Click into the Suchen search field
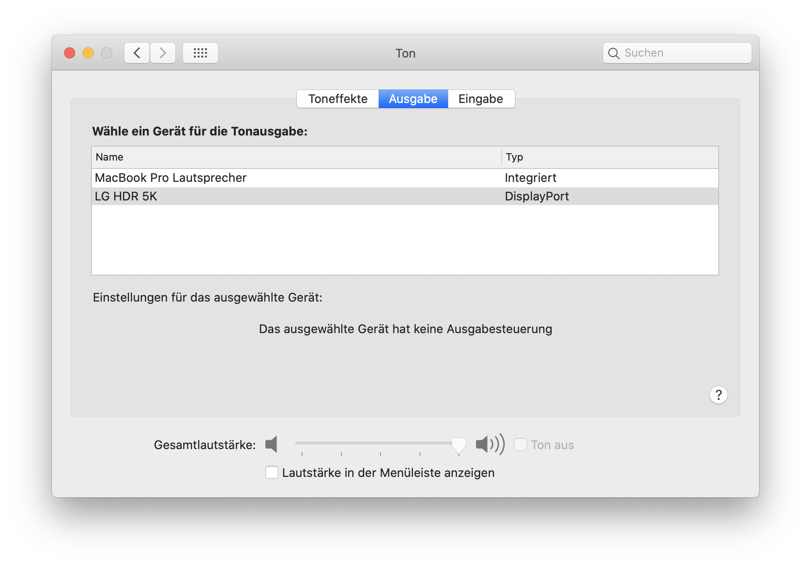Viewport: 811px width, 566px height. pyautogui.click(x=677, y=53)
